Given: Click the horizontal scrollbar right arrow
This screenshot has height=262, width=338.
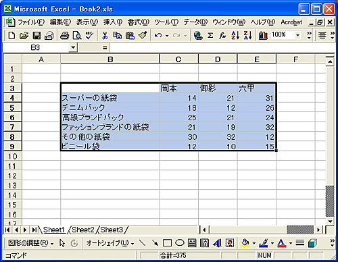Looking at the screenshot, I should click(x=318, y=230).
